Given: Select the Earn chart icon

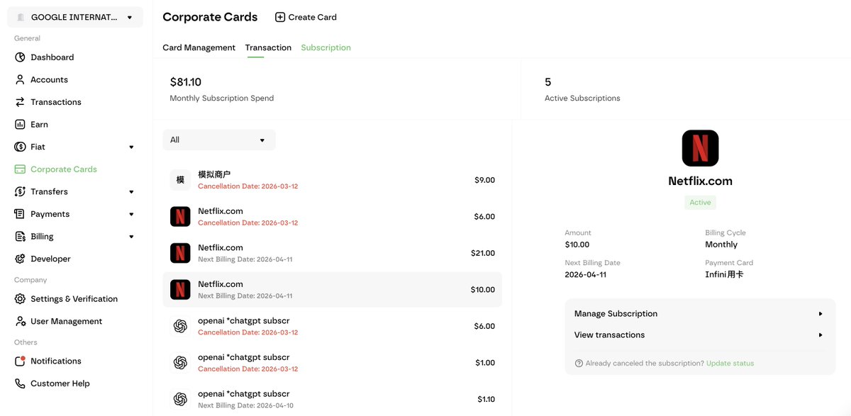Looking at the screenshot, I should 20,125.
